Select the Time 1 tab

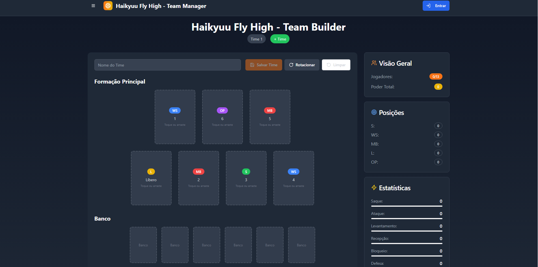coord(256,39)
